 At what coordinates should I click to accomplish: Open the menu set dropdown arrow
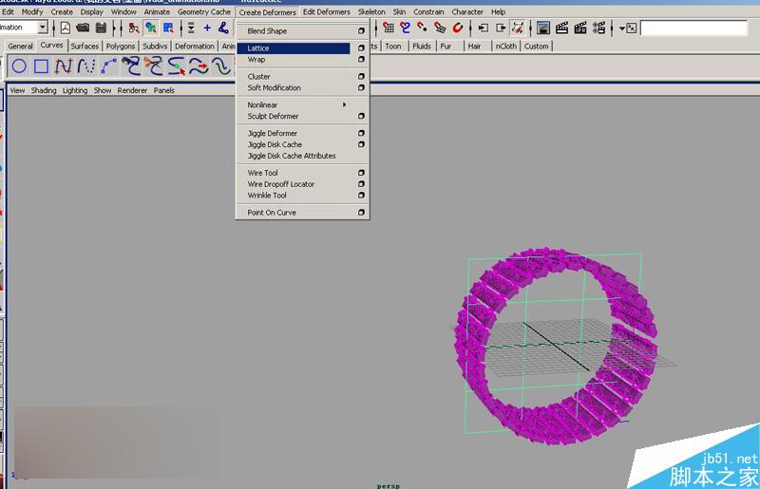point(43,28)
